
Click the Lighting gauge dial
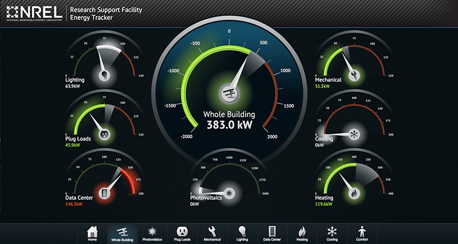[x=104, y=74]
